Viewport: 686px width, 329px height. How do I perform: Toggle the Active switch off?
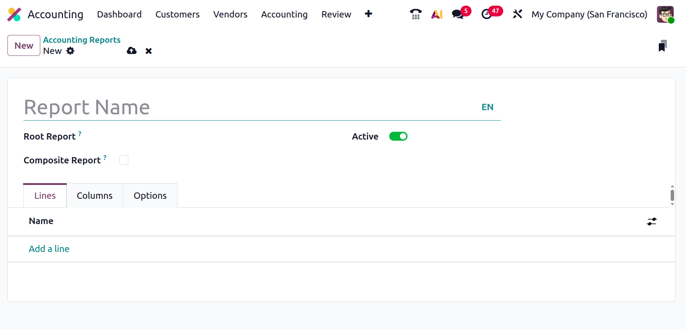[x=398, y=137]
